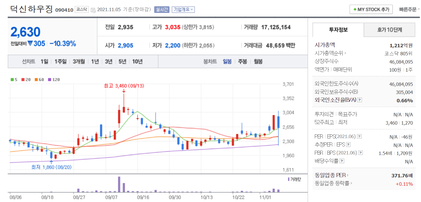The image size is (421, 202).
Task: Click the green 5-day moving average legend
Action: (x=13, y=80)
